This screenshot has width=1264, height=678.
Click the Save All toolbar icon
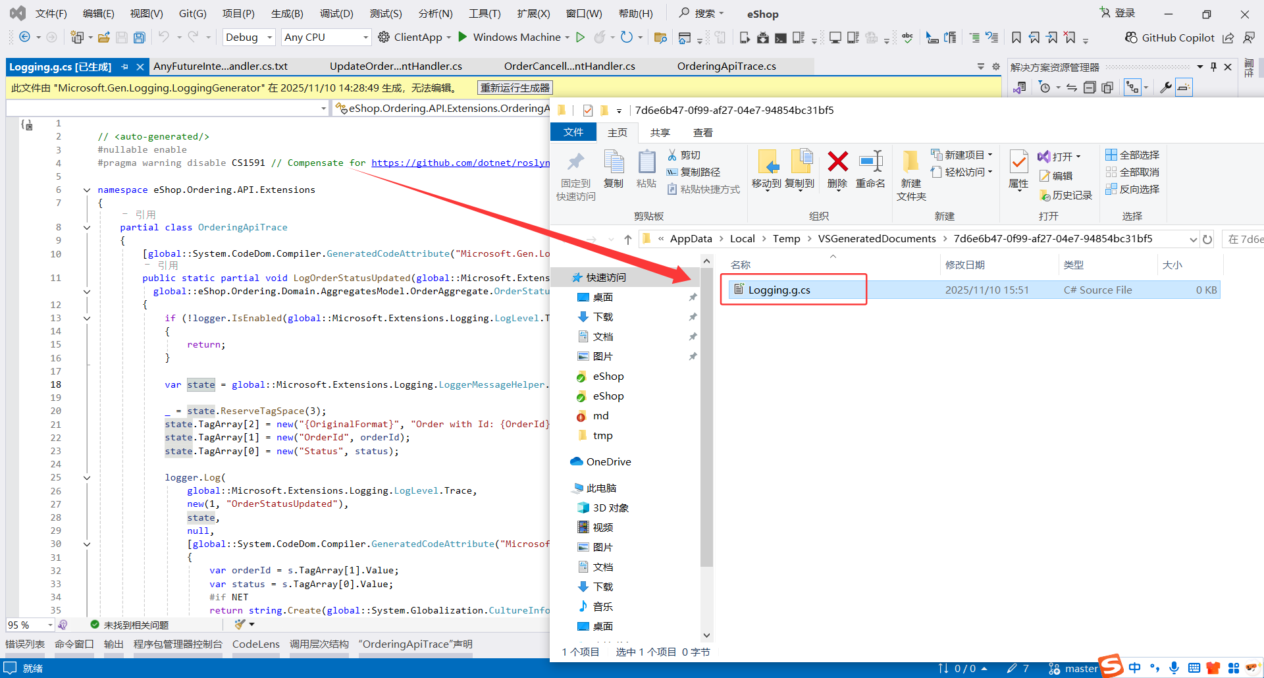coord(140,38)
